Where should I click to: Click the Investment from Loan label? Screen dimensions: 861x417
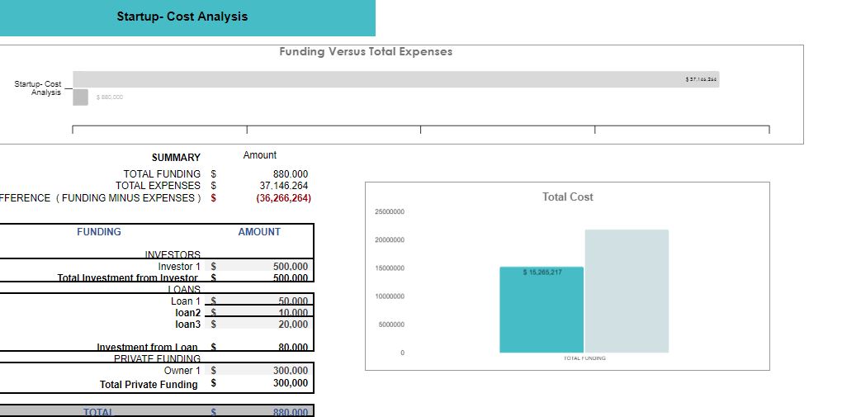tap(147, 347)
